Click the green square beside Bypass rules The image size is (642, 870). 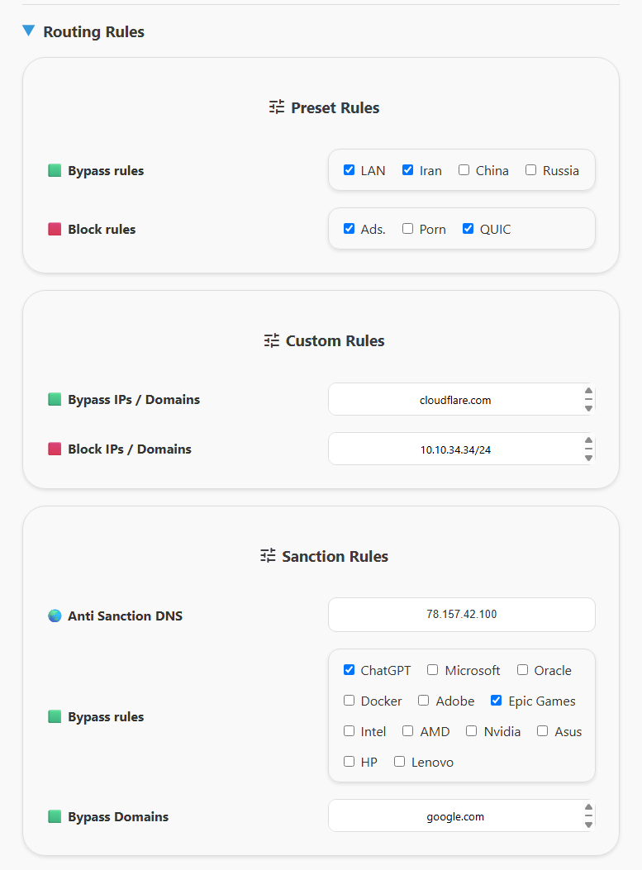pyautogui.click(x=54, y=170)
